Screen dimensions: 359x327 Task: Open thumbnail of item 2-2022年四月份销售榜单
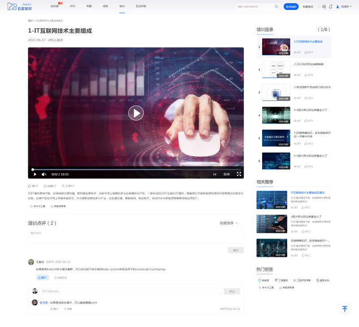[276, 70]
